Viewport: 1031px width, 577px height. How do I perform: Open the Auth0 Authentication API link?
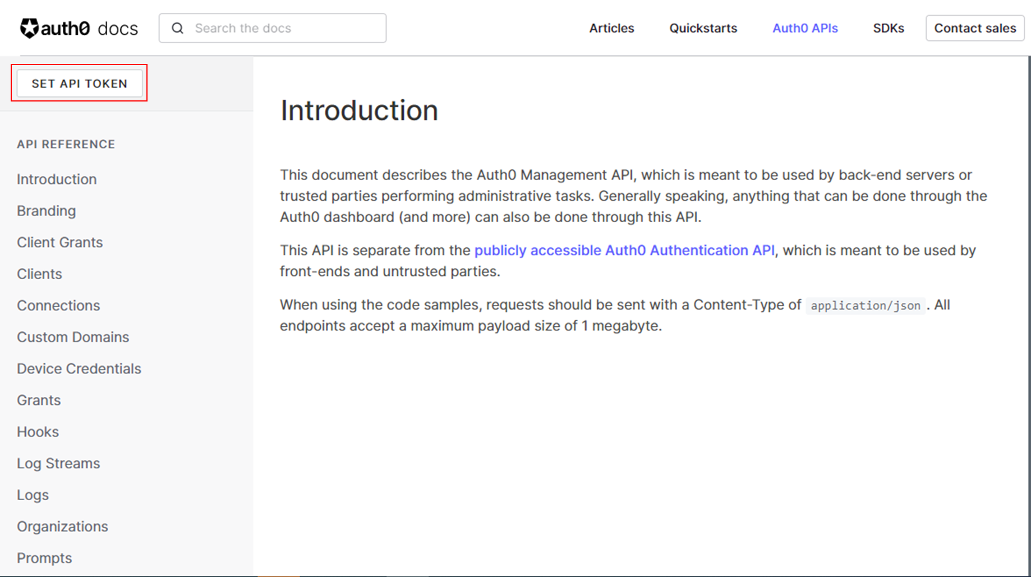[624, 250]
